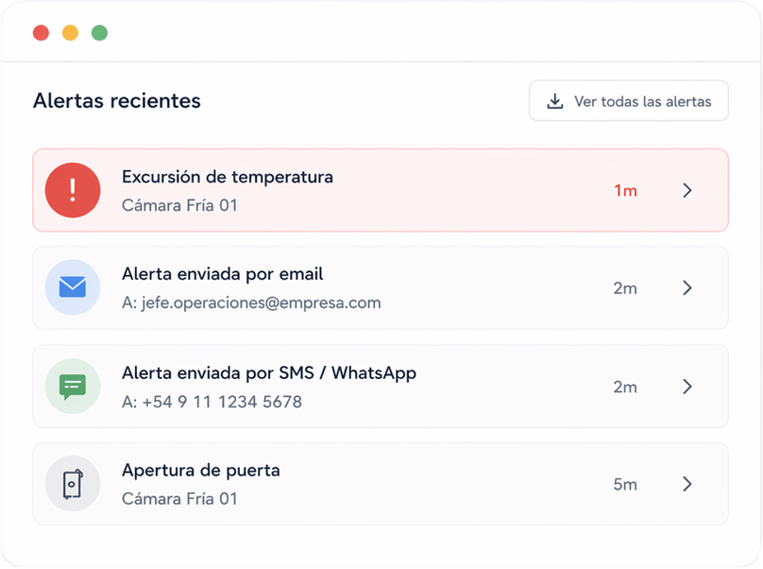Open the Alerta enviada por email entry
The height and width of the screenshot is (569, 763).
(x=223, y=274)
